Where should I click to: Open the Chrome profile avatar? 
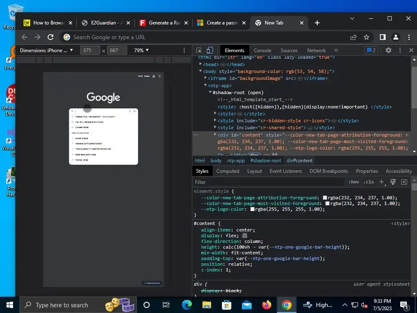click(x=396, y=37)
